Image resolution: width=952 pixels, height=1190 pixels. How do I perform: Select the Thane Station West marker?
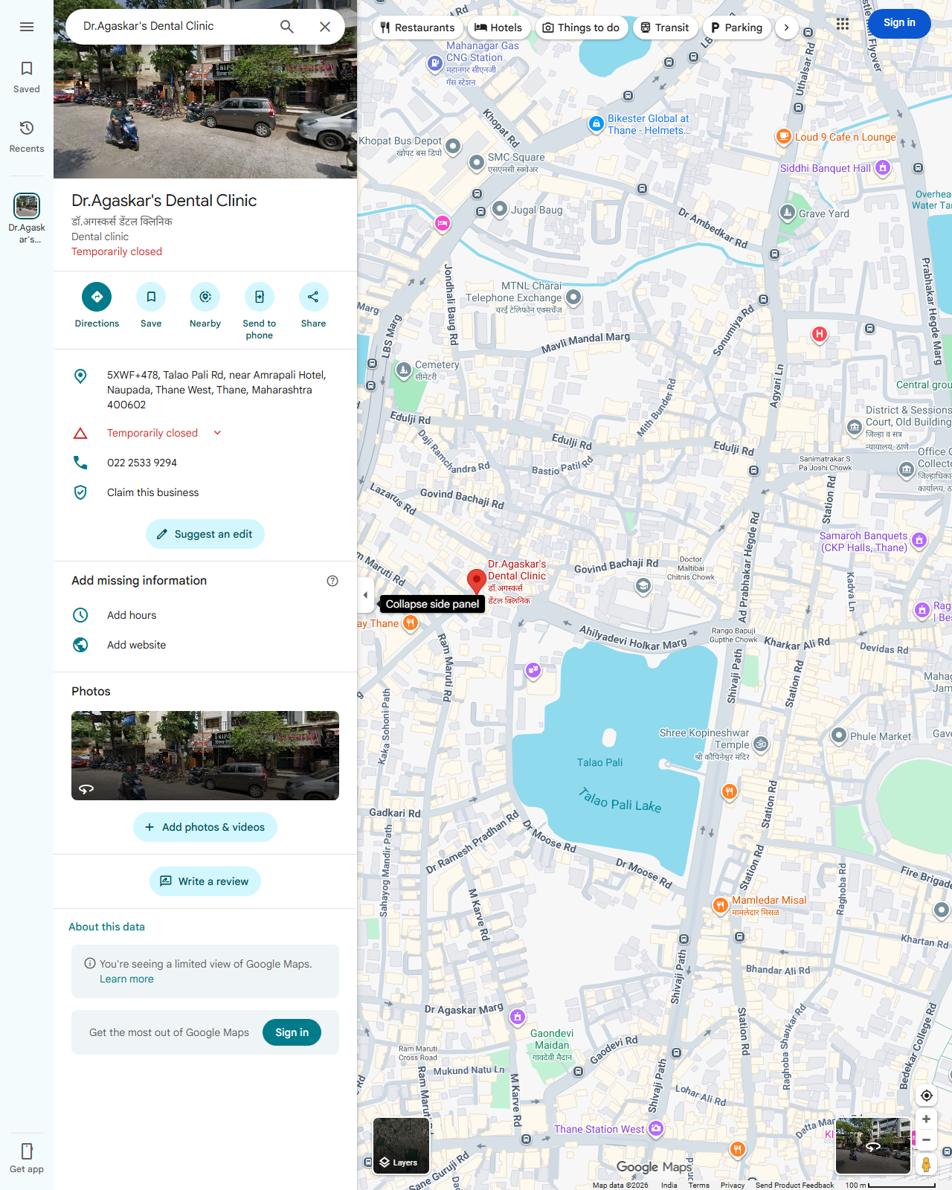pyautogui.click(x=656, y=1129)
